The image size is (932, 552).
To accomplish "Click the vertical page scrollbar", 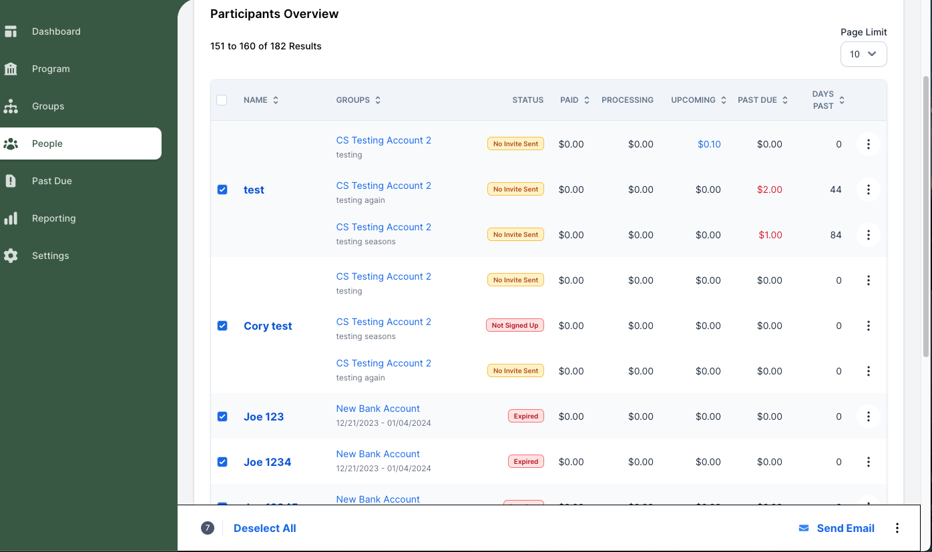I will pyautogui.click(x=926, y=216).
